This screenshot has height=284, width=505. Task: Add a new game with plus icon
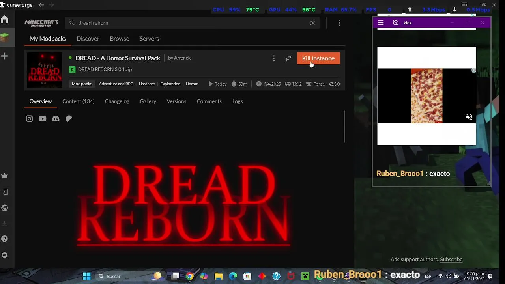pos(5,56)
